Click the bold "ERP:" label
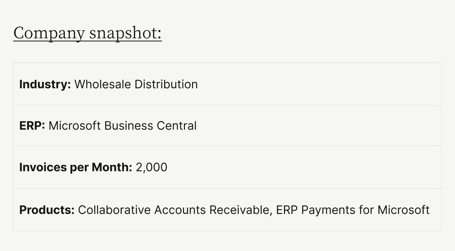This screenshot has height=251, width=455. click(32, 126)
